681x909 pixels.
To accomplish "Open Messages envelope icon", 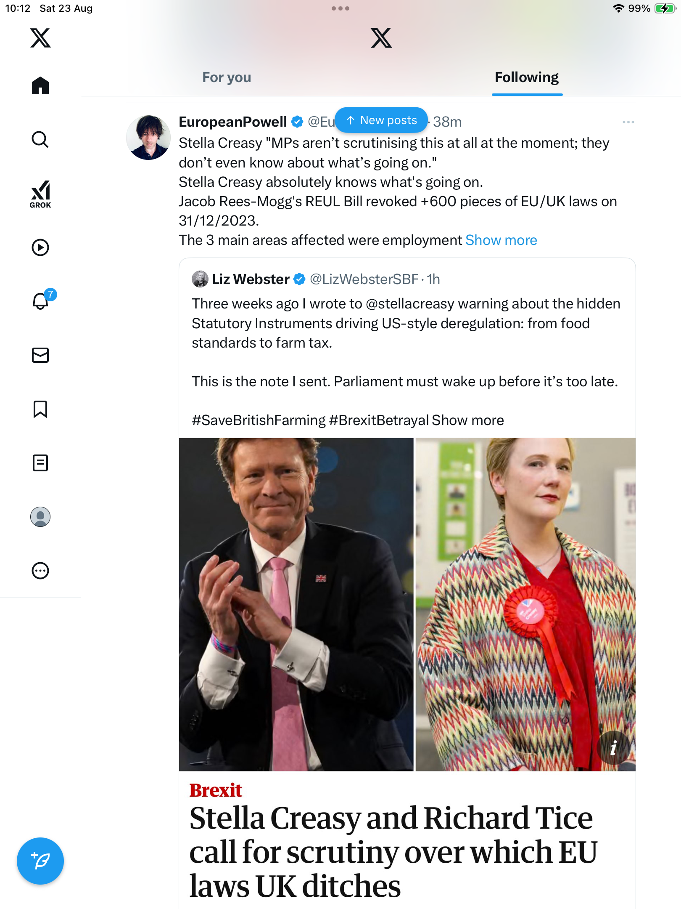I will (40, 355).
